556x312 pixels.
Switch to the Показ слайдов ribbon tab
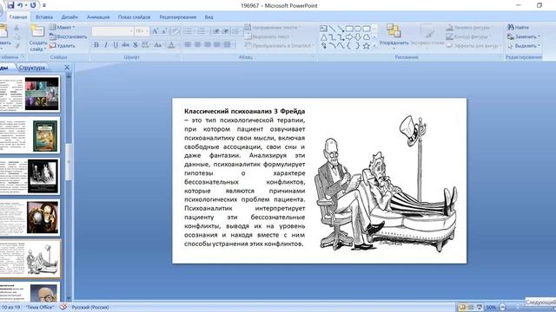[x=134, y=16]
